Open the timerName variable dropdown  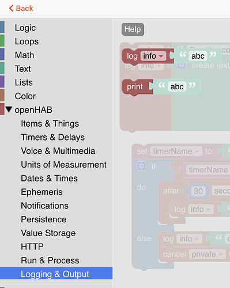click(176, 151)
